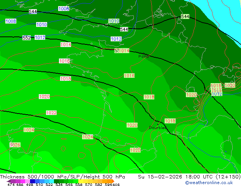Click the 570 legend scale value
This screenshot has height=186, width=241.
click(x=89, y=184)
